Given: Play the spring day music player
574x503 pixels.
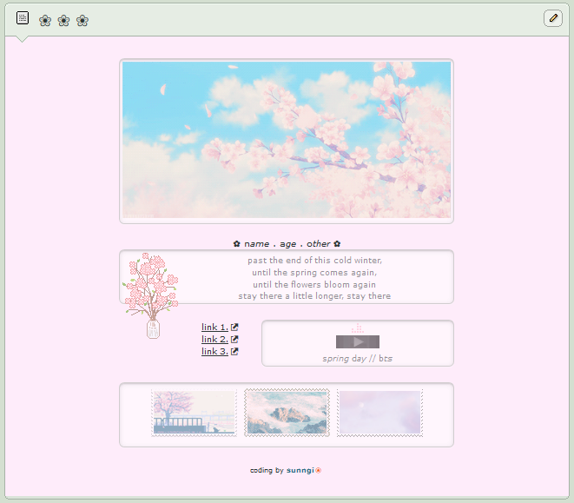Looking at the screenshot, I should pos(358,341).
